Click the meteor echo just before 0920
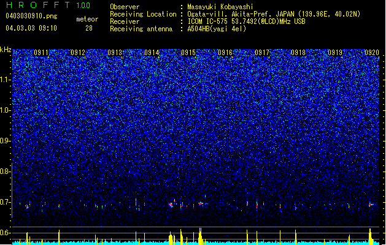This screenshot has height=245, width=386. point(370,205)
